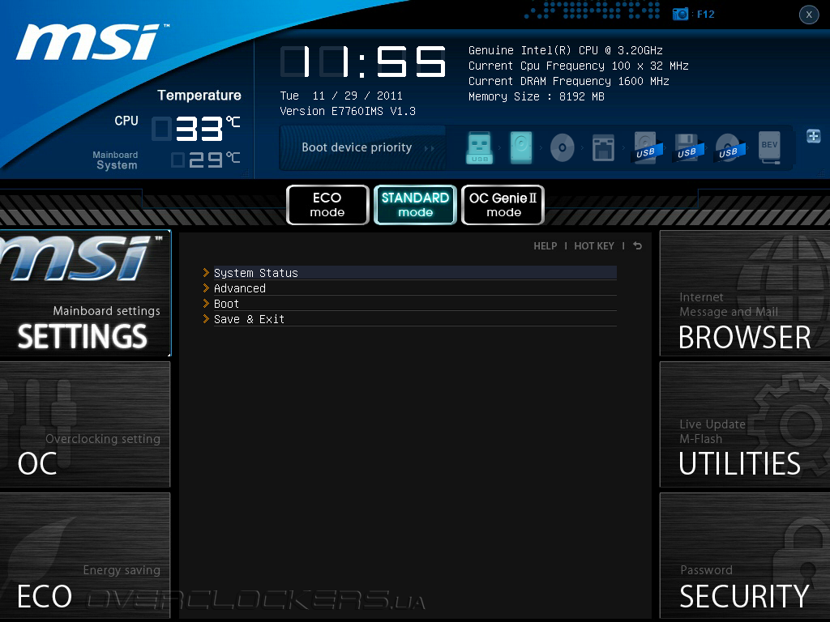Image resolution: width=830 pixels, height=622 pixels.
Task: Open the UTILITIES Live Update panel
Action: pyautogui.click(x=745, y=424)
